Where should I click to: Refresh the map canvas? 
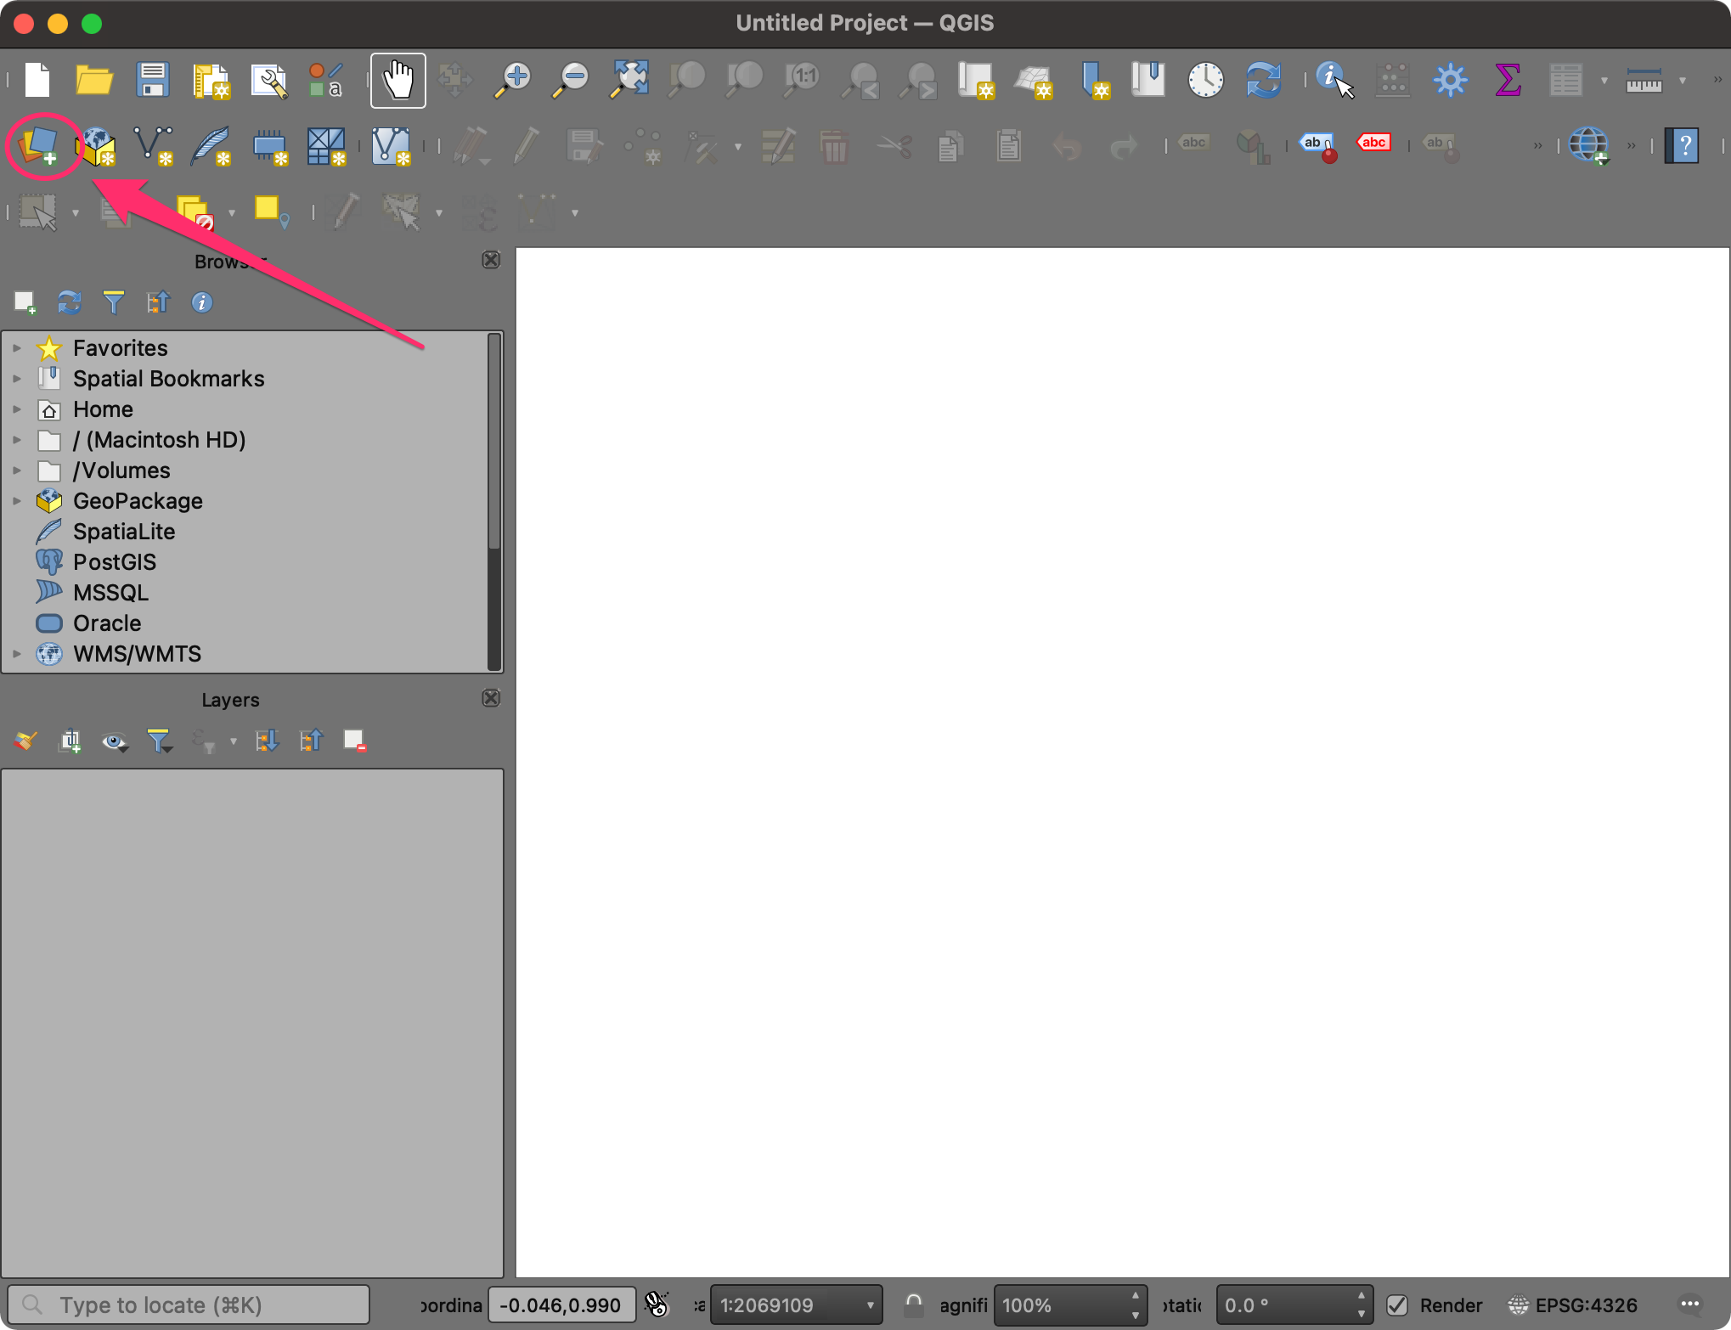coord(1263,81)
